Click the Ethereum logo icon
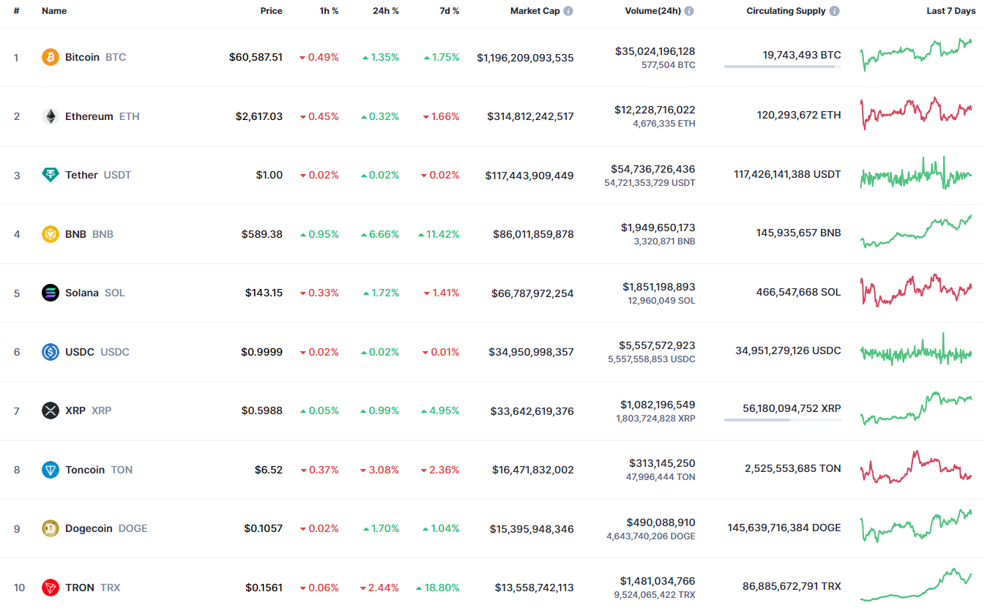This screenshot has width=990, height=611. pyautogui.click(x=50, y=116)
